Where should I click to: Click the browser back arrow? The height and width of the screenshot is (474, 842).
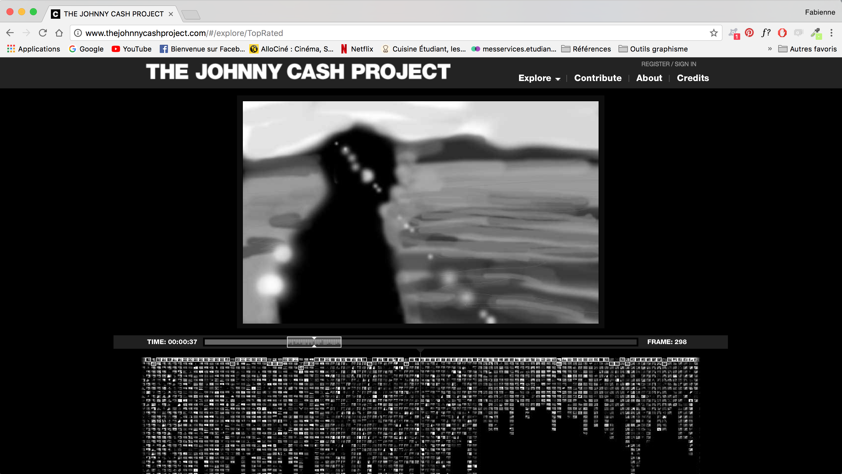[10, 33]
